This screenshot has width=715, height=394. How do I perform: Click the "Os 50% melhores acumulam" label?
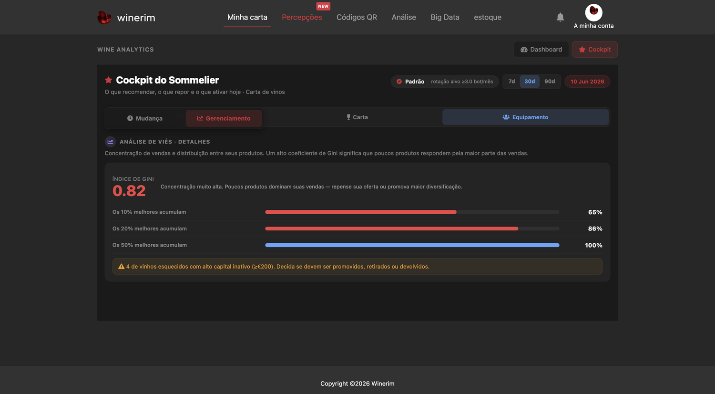150,245
